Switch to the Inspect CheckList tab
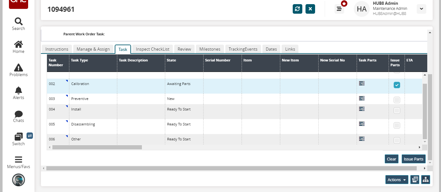Viewport: 441px width, 192px height. (152, 49)
